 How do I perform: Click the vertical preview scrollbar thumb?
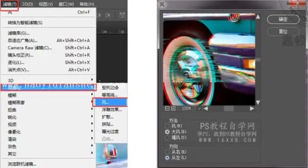pos(258,59)
